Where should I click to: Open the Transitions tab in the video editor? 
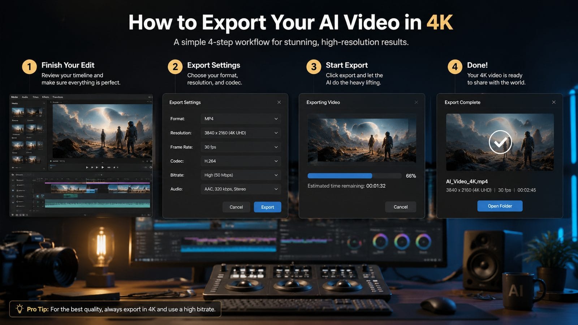tap(58, 97)
